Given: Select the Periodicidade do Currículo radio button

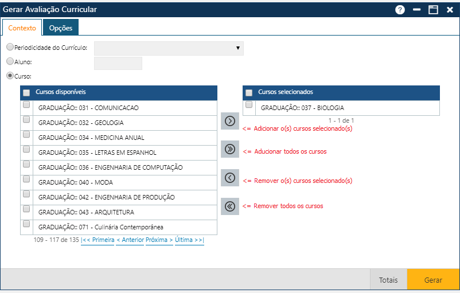Looking at the screenshot, I should coord(10,47).
